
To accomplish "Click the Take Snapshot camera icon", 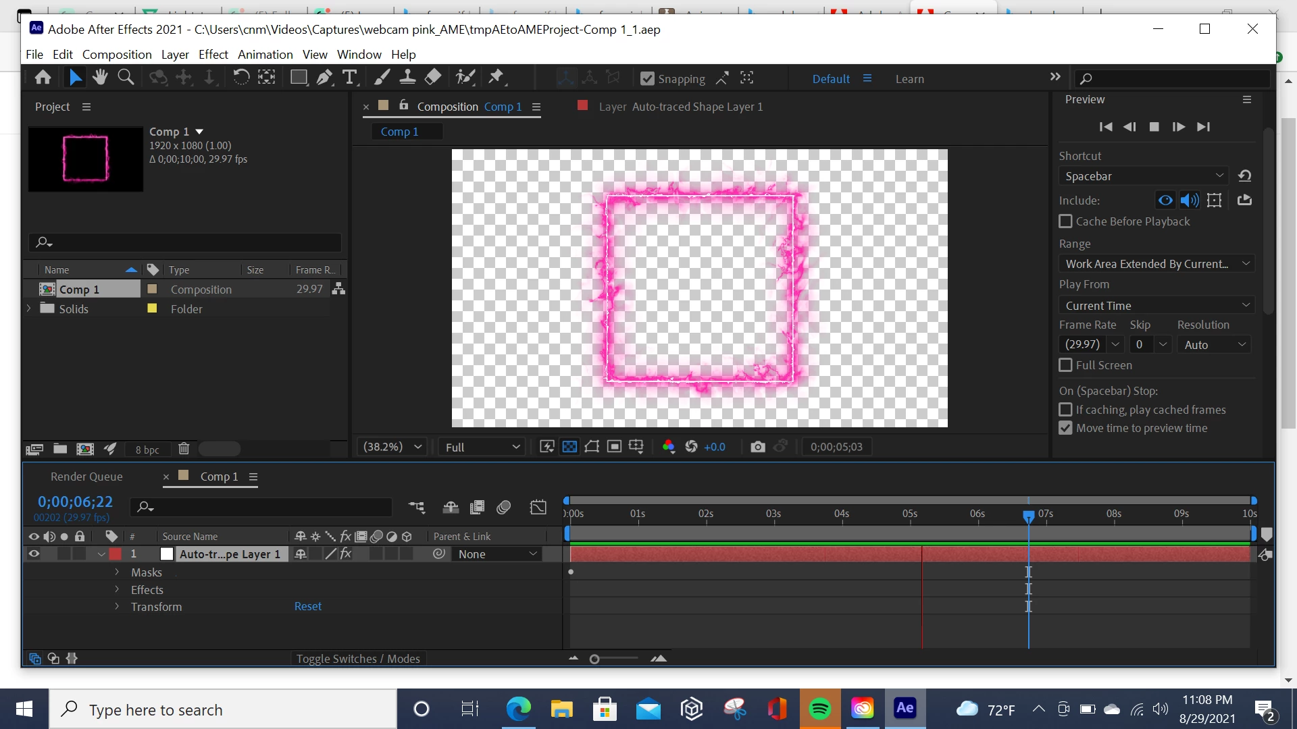I will point(757,447).
